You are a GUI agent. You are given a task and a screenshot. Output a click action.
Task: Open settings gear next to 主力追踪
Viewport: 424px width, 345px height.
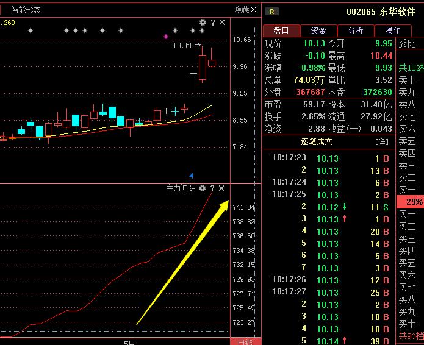(x=203, y=188)
